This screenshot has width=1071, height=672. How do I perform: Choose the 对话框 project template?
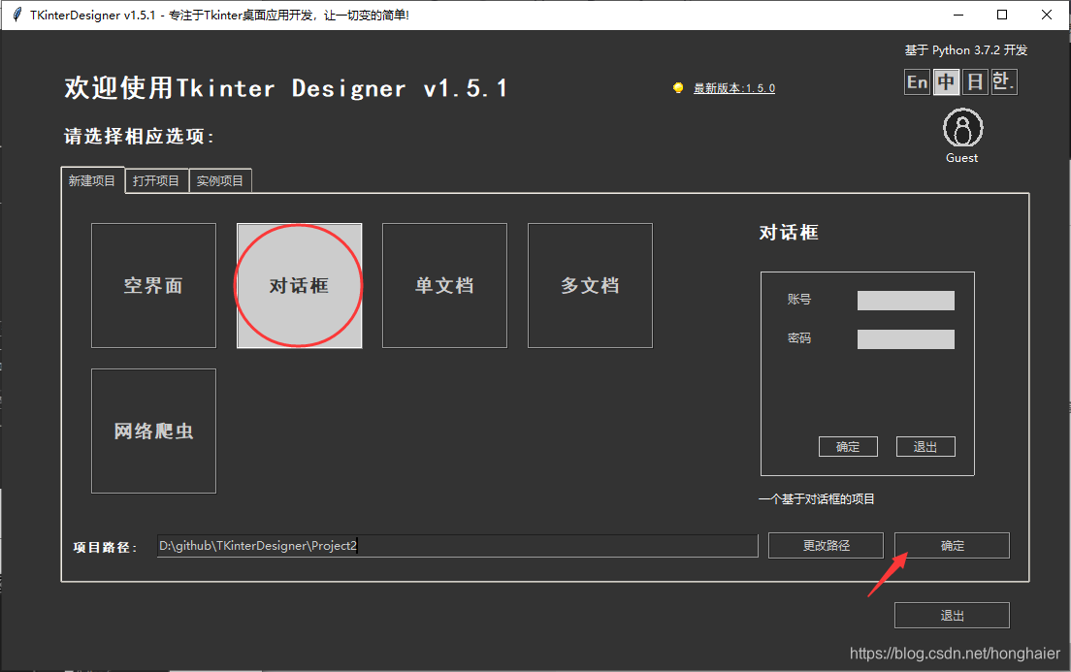pos(299,285)
